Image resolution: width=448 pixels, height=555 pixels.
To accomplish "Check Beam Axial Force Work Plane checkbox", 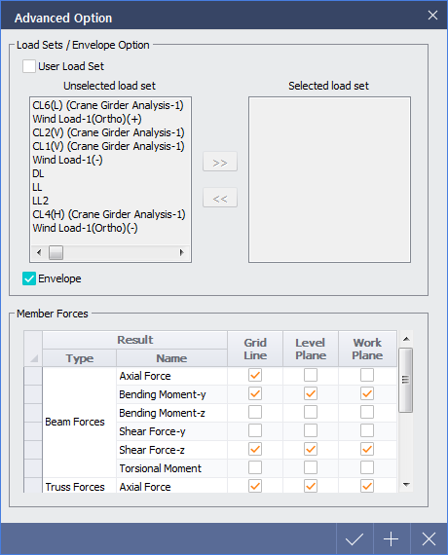I will tap(367, 375).
